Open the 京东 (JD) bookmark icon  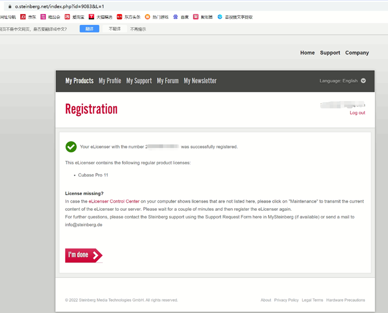tap(23, 17)
